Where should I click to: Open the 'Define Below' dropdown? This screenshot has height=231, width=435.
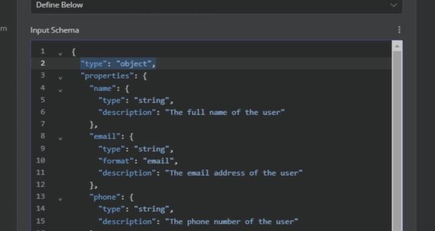[x=216, y=5]
